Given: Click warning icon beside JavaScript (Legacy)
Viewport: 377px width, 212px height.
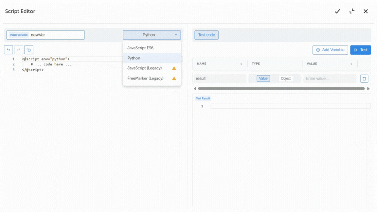Looking at the screenshot, I should click(174, 68).
